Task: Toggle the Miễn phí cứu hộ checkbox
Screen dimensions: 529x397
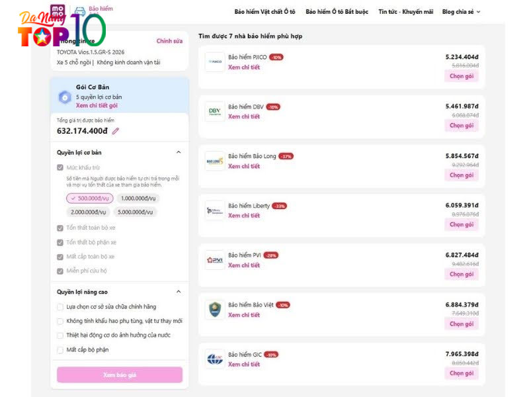Action: click(x=60, y=271)
